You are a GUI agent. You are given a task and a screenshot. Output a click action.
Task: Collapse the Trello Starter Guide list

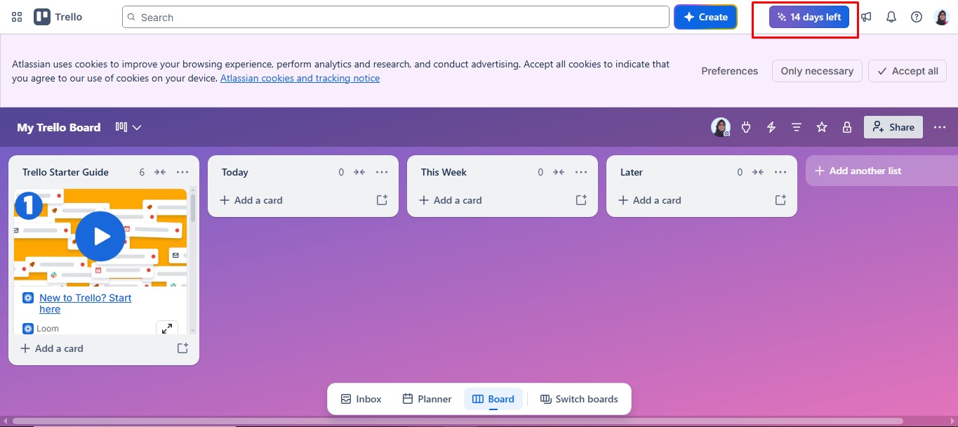tap(160, 172)
